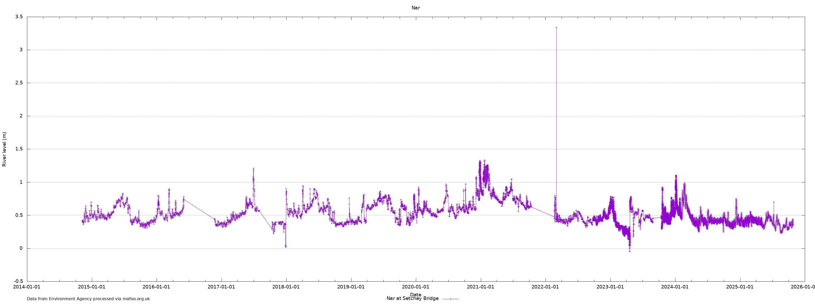Click the 2019-01-01 date tick label
815x305 pixels.
[351, 287]
